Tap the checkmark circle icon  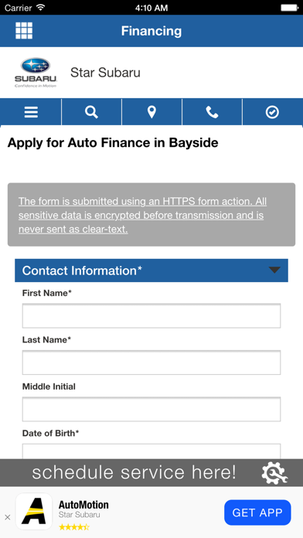(x=272, y=112)
